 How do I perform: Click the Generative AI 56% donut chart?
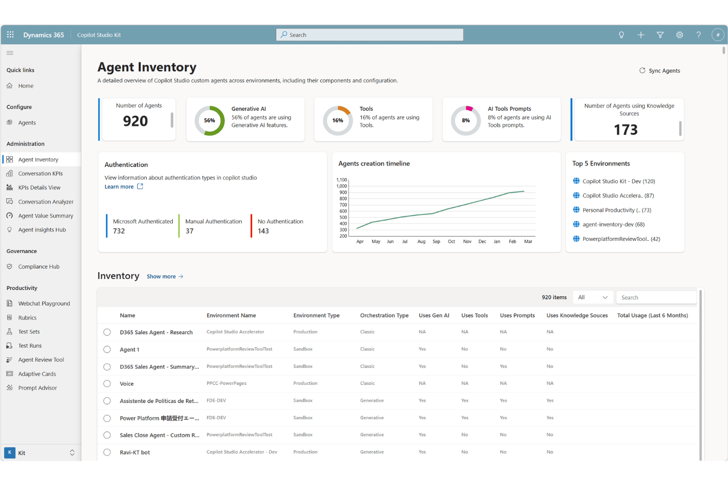[x=210, y=120]
